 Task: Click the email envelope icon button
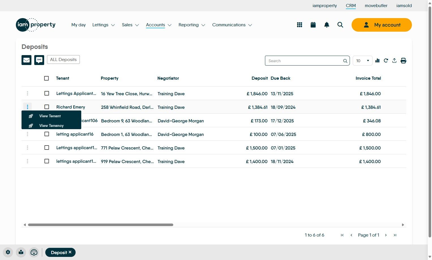(26, 60)
